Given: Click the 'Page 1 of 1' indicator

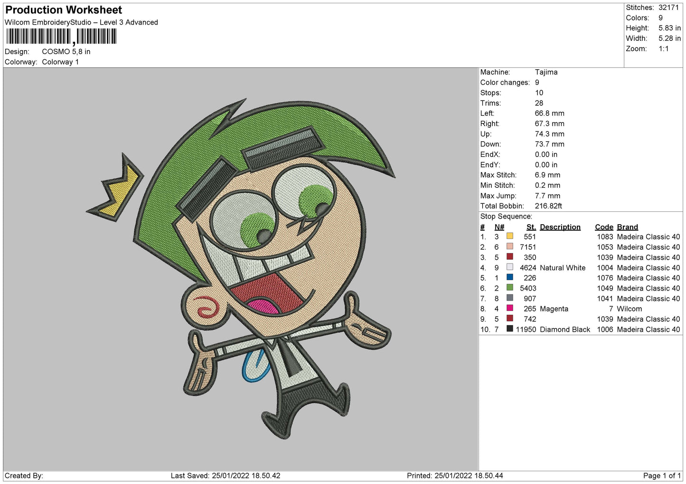Looking at the screenshot, I should [662, 476].
